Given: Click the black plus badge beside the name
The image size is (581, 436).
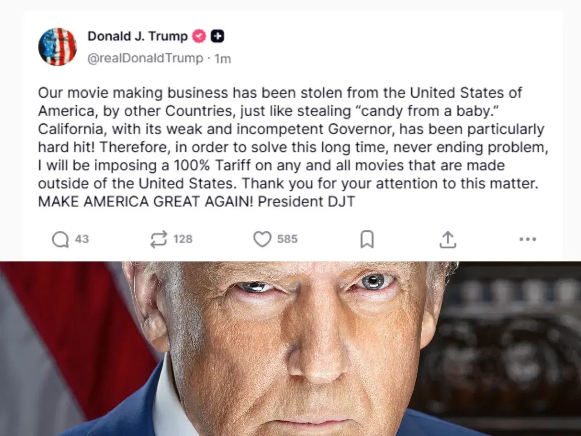Looking at the screenshot, I should coord(218,36).
